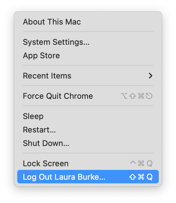Click the control caret in Lock Screen shortcut
The width and height of the screenshot is (176, 203).
click(133, 162)
